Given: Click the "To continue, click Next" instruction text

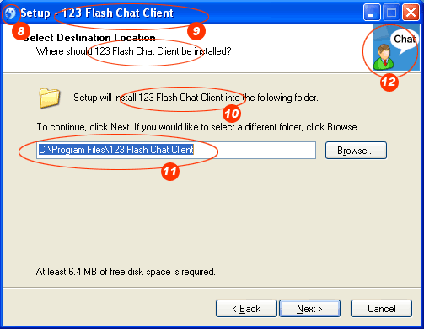Looking at the screenshot, I should tap(197, 127).
